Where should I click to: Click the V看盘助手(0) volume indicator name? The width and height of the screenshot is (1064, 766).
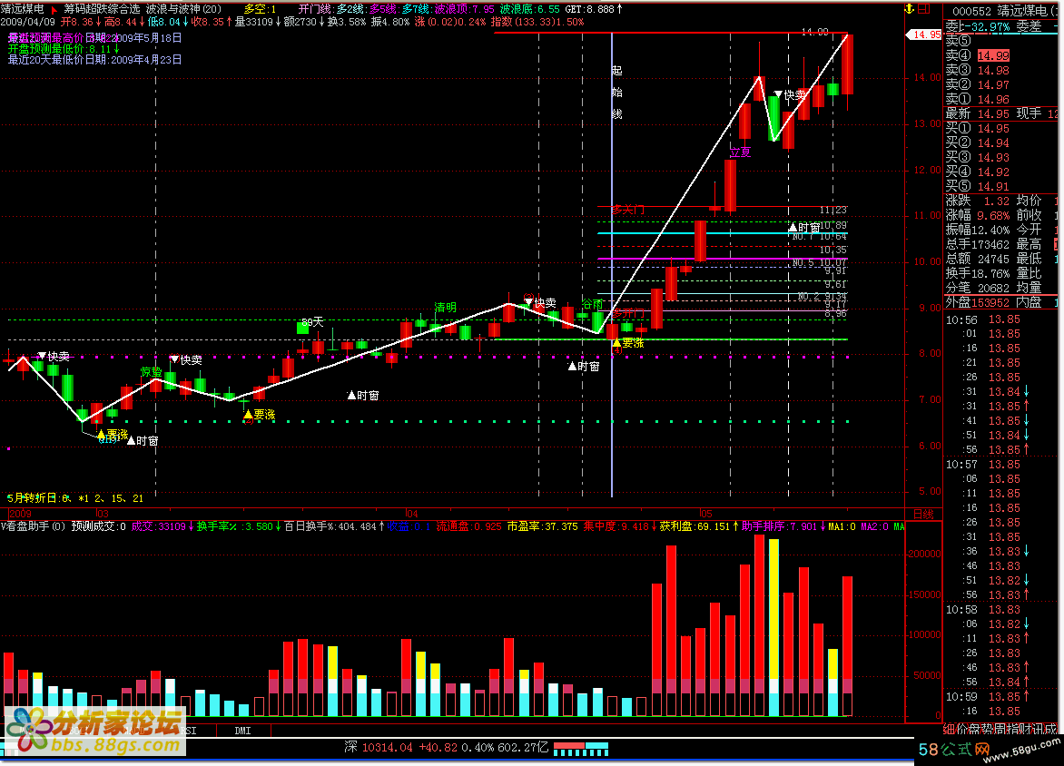coord(33,526)
